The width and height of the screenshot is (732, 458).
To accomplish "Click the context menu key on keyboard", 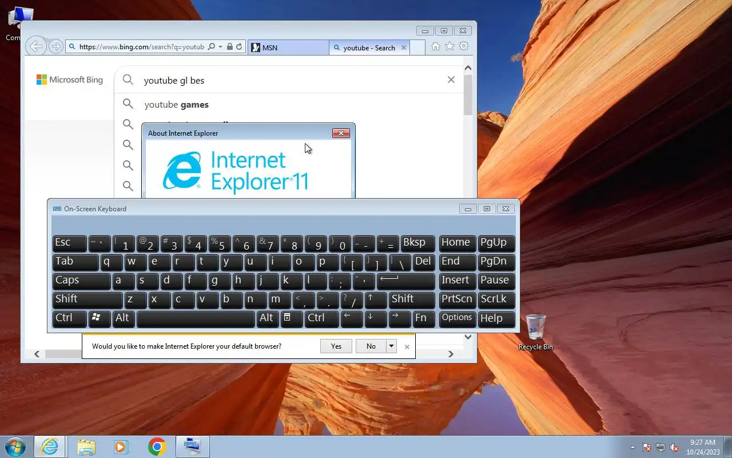I will click(292, 318).
